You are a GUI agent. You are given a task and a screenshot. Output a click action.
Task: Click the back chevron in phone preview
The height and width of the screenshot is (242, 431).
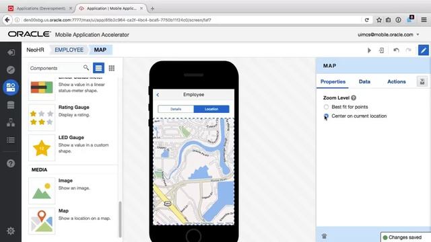(158, 95)
